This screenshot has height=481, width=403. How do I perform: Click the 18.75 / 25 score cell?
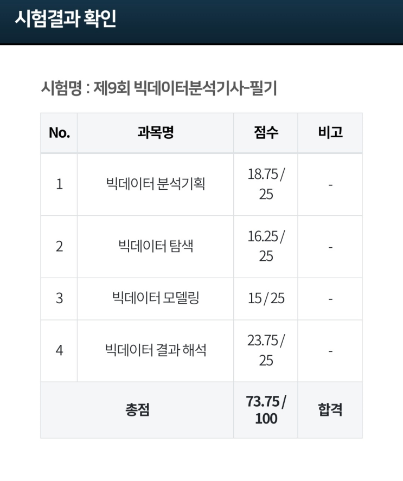[x=266, y=184]
